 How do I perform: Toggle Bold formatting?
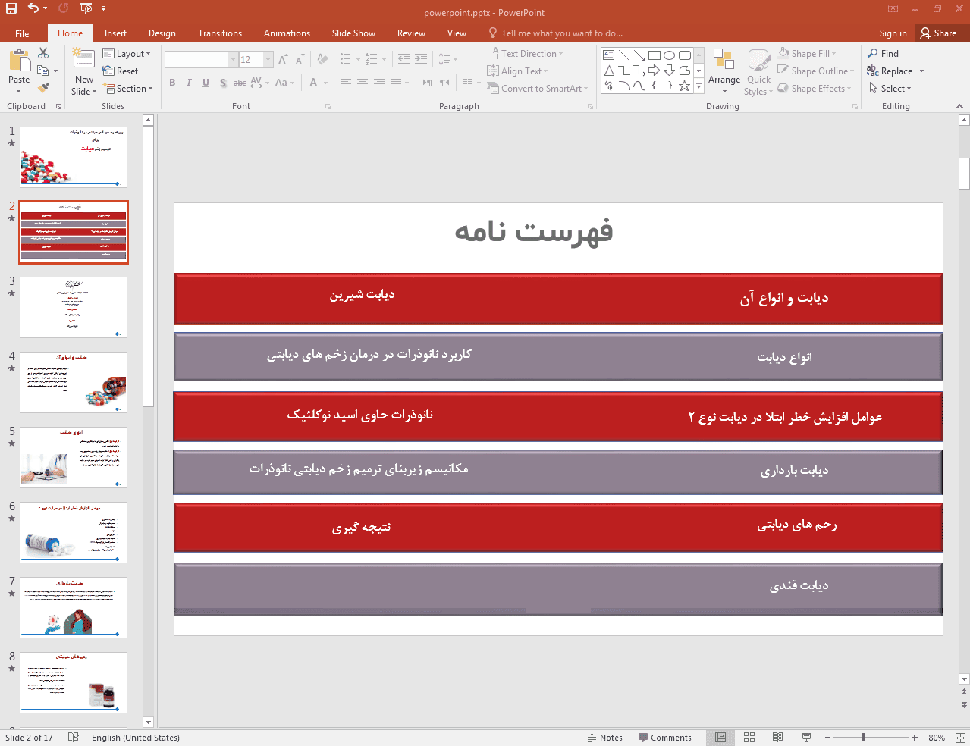pyautogui.click(x=172, y=83)
